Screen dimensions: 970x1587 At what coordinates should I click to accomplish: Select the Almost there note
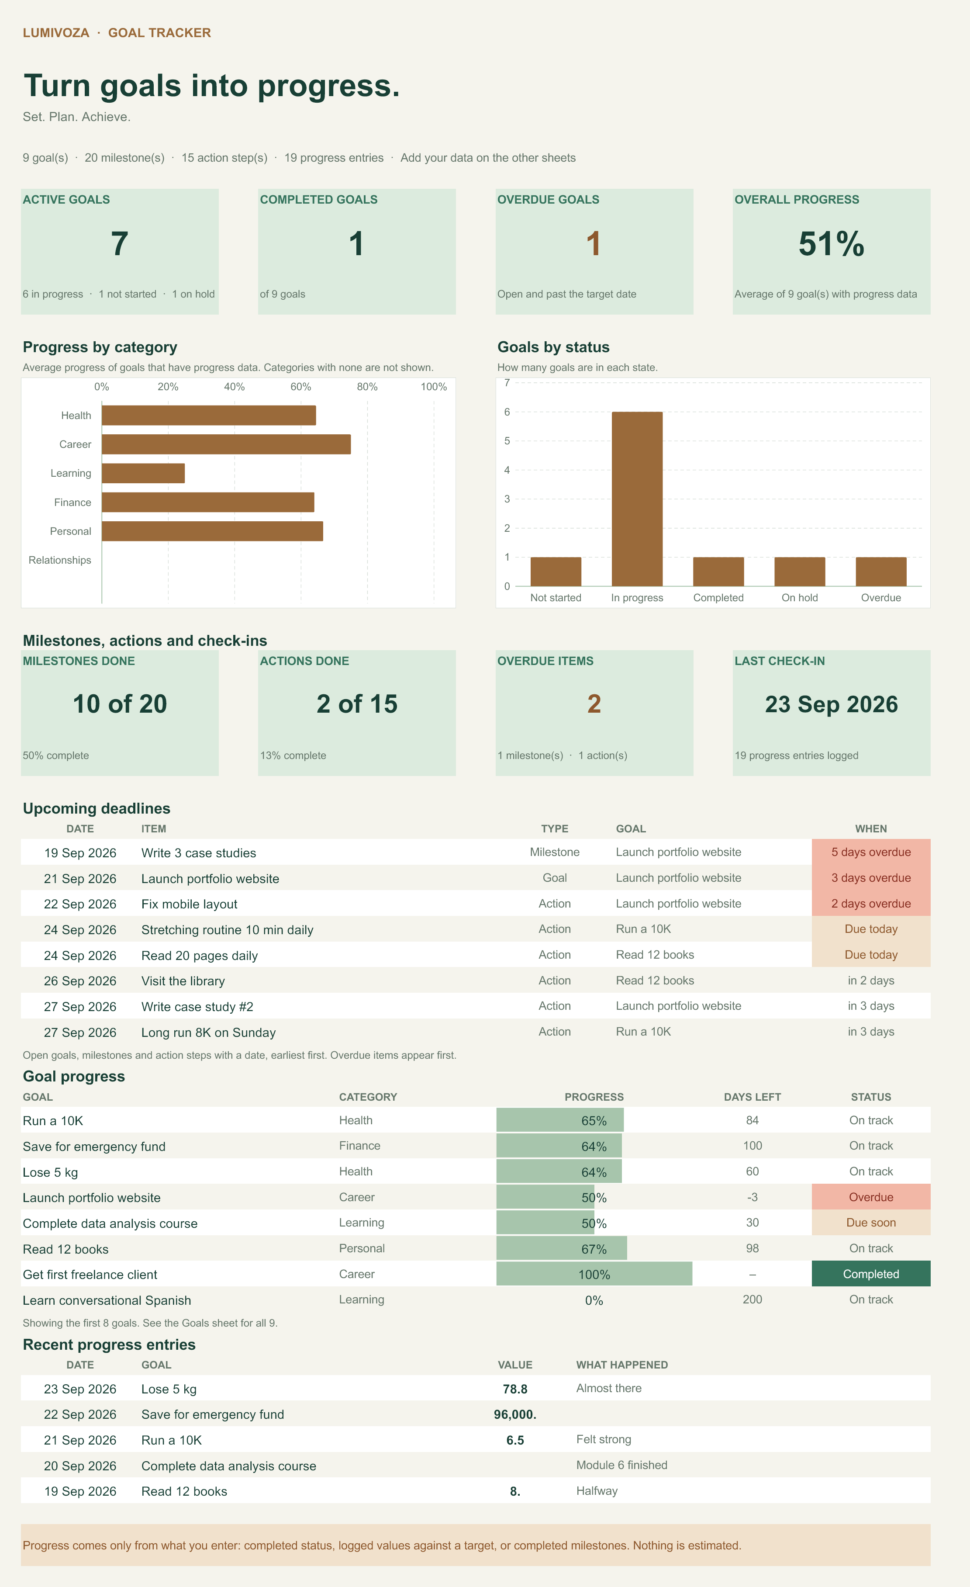pyautogui.click(x=609, y=1388)
